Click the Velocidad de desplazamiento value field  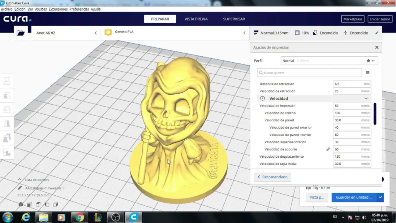[x=352, y=157]
